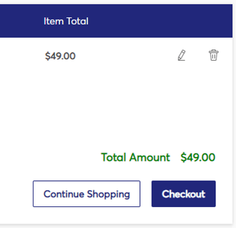This screenshot has height=228, width=236.
Task: Select the $49.00 item total price
Action: click(x=60, y=56)
